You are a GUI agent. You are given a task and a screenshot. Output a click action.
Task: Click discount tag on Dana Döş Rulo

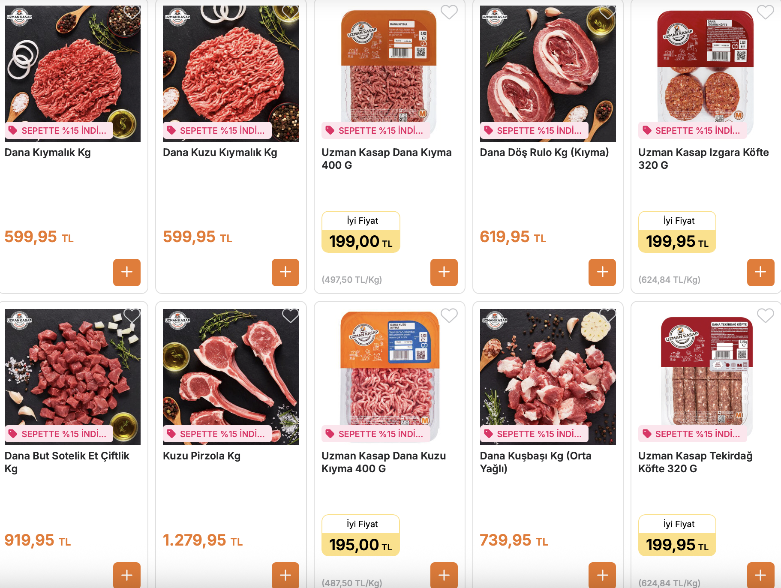click(x=534, y=130)
